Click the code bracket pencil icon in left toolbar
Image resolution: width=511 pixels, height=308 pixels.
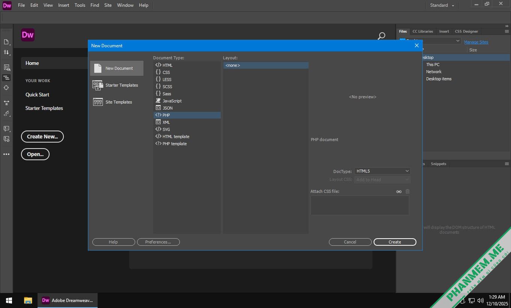click(6, 113)
